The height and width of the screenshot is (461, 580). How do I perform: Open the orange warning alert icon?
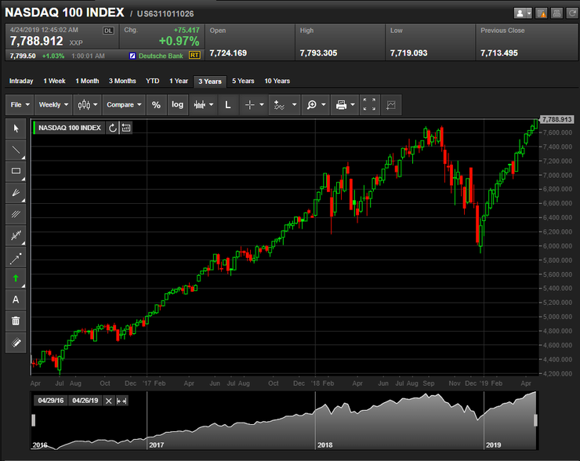point(541,13)
